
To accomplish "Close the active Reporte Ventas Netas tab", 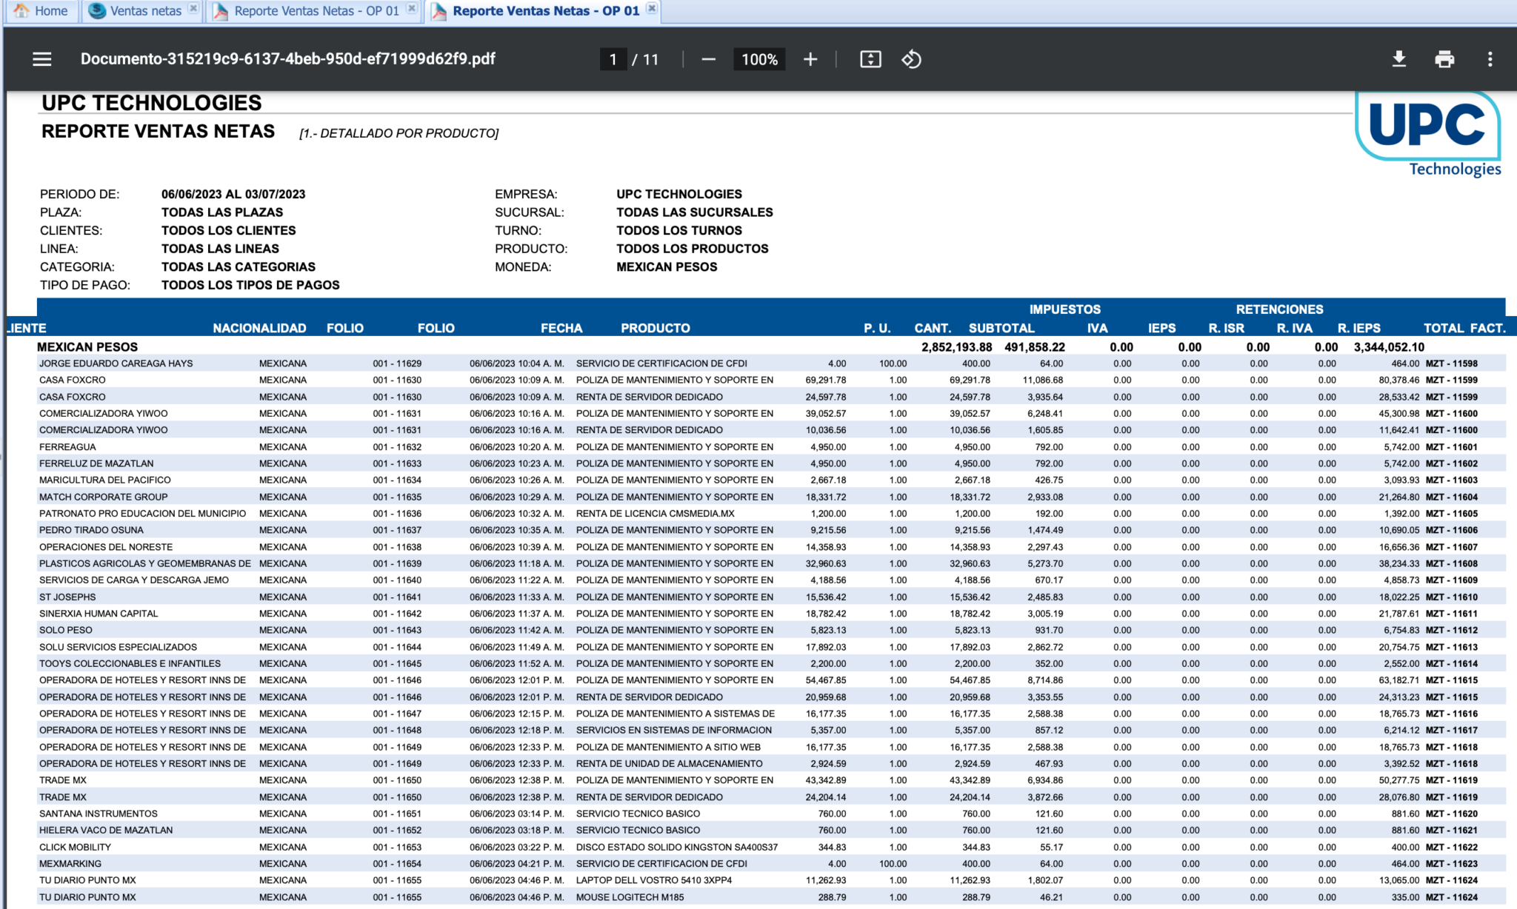I will (x=652, y=9).
